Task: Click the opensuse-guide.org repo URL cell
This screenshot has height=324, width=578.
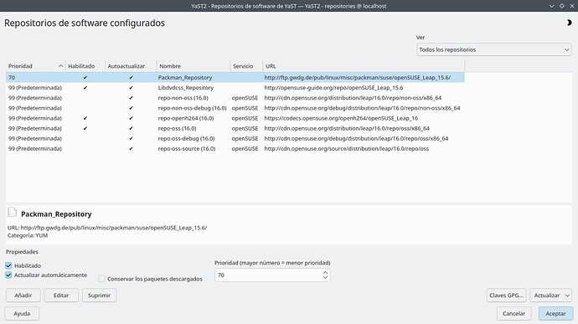Action: pos(333,88)
